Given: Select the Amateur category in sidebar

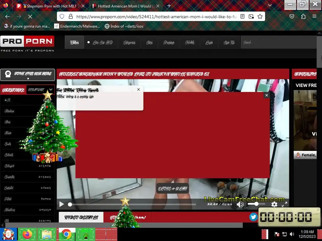Looking at the screenshot, I should pos(9,111).
